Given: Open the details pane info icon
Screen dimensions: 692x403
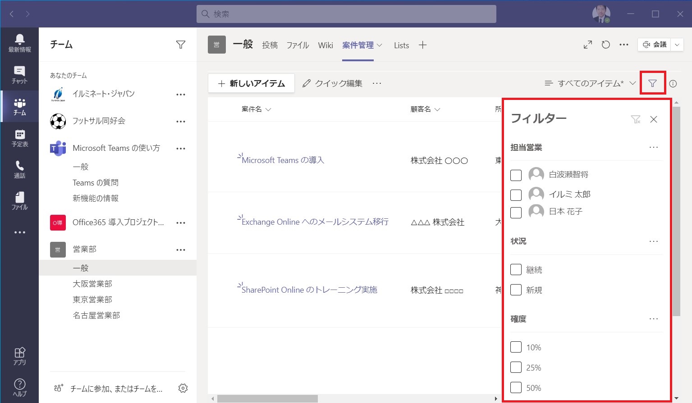Looking at the screenshot, I should pyautogui.click(x=673, y=83).
